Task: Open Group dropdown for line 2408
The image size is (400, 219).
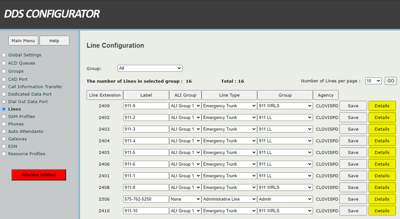Action: (285, 187)
